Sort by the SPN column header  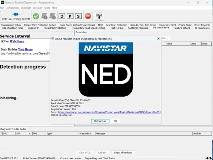[x=24, y=134]
